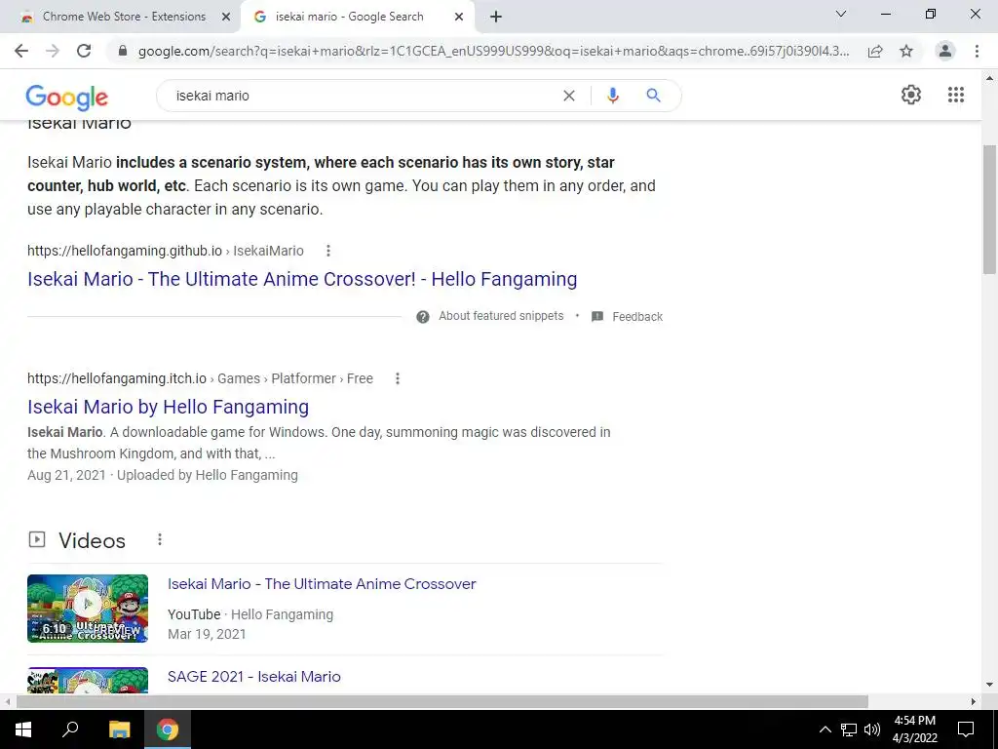Open a new browser tab
The height and width of the screenshot is (749, 998).
point(496,18)
